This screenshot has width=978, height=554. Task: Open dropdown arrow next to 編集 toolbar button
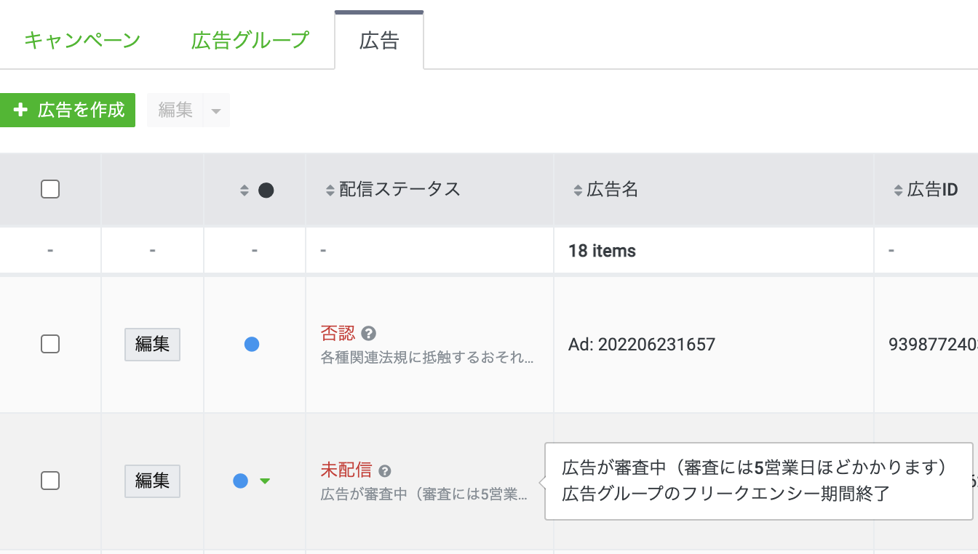pyautogui.click(x=216, y=111)
